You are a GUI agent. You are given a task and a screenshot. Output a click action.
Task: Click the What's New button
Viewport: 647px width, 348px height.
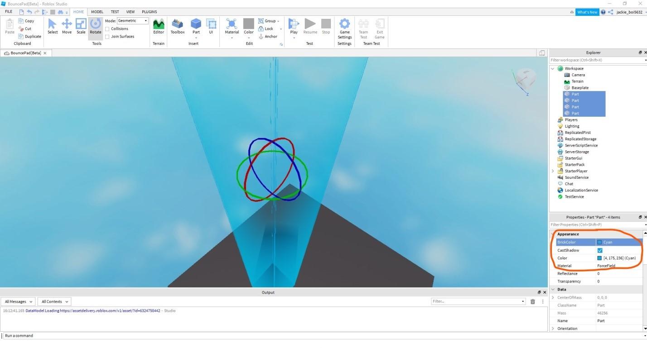(x=587, y=12)
